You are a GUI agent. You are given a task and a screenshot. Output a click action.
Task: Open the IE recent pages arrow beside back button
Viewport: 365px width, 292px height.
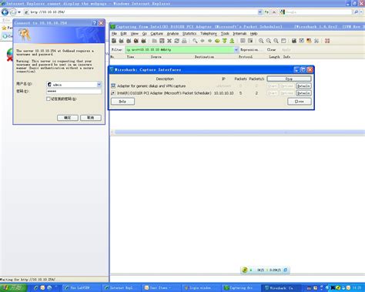coord(19,12)
